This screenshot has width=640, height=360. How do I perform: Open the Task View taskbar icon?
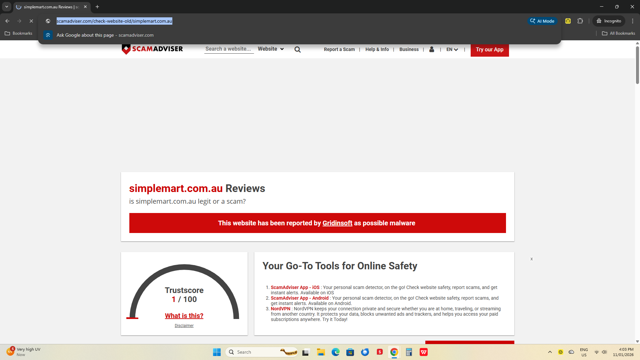(x=306, y=352)
